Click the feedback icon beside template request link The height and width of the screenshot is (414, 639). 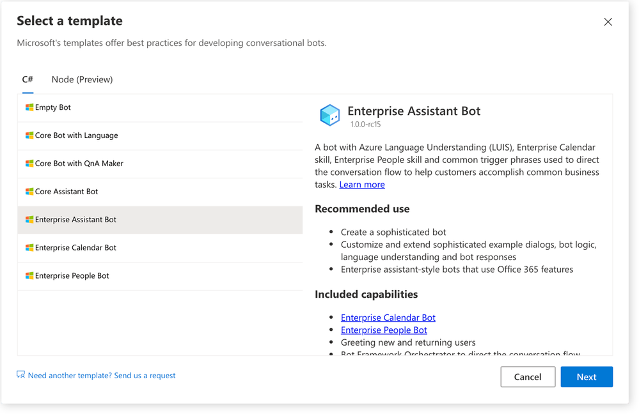click(20, 375)
